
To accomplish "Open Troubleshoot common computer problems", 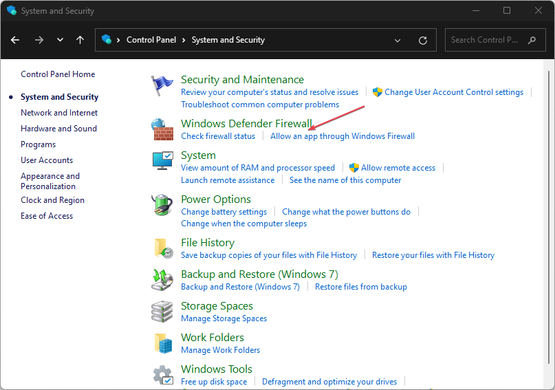I will click(x=260, y=105).
